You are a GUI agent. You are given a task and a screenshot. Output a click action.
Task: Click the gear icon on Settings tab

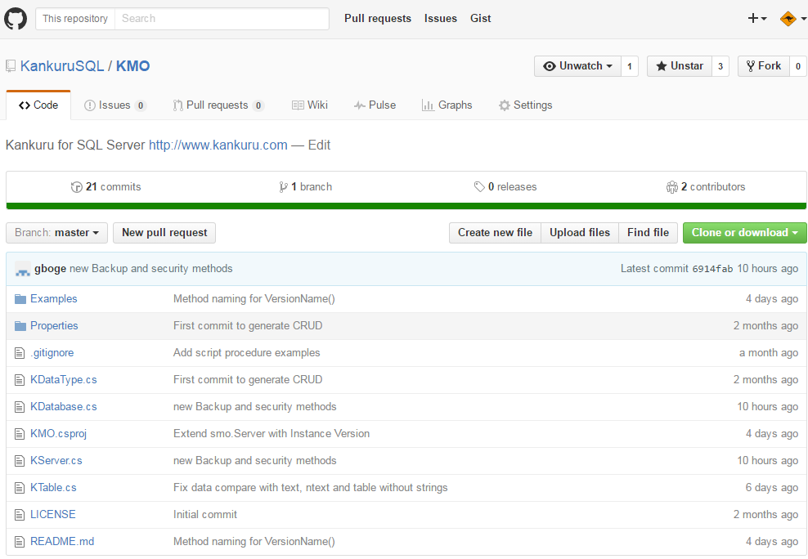[504, 105]
